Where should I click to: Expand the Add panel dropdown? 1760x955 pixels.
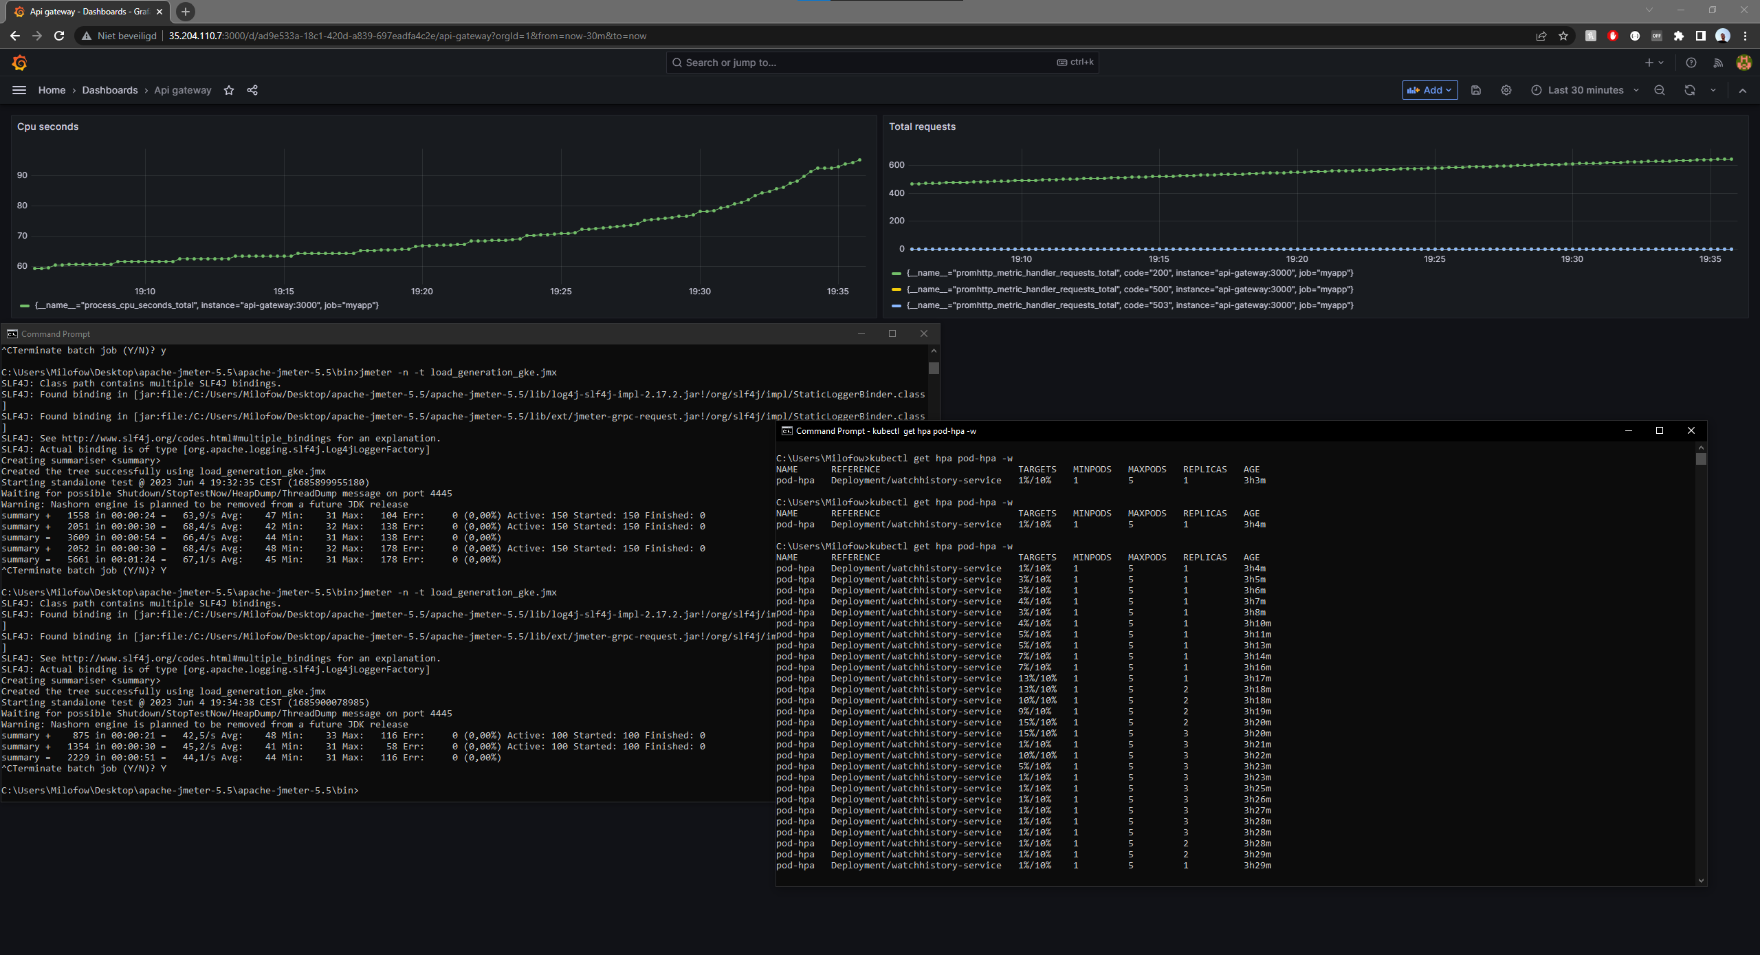1429,90
